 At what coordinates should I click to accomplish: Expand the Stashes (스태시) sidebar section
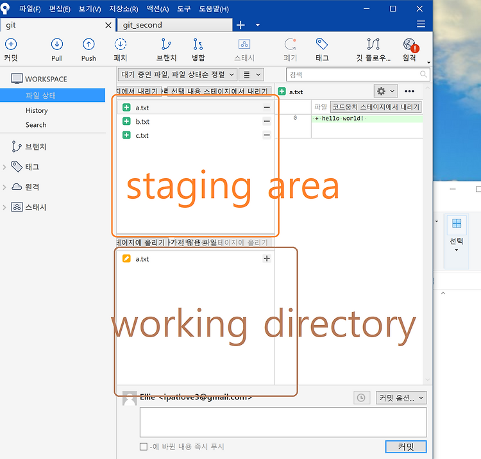[4, 208]
